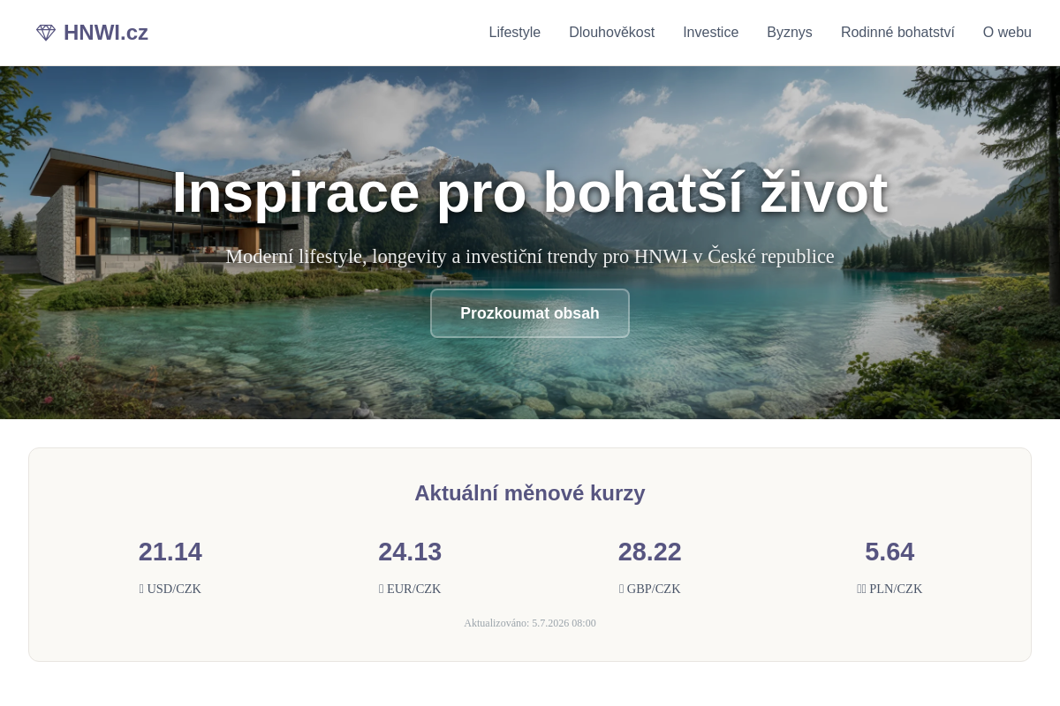Click the diamond logo icon

(x=46, y=33)
